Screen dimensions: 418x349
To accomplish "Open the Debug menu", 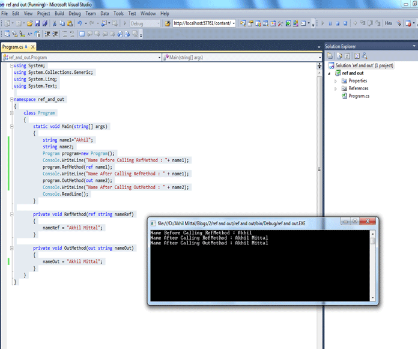I will [x=74, y=13].
